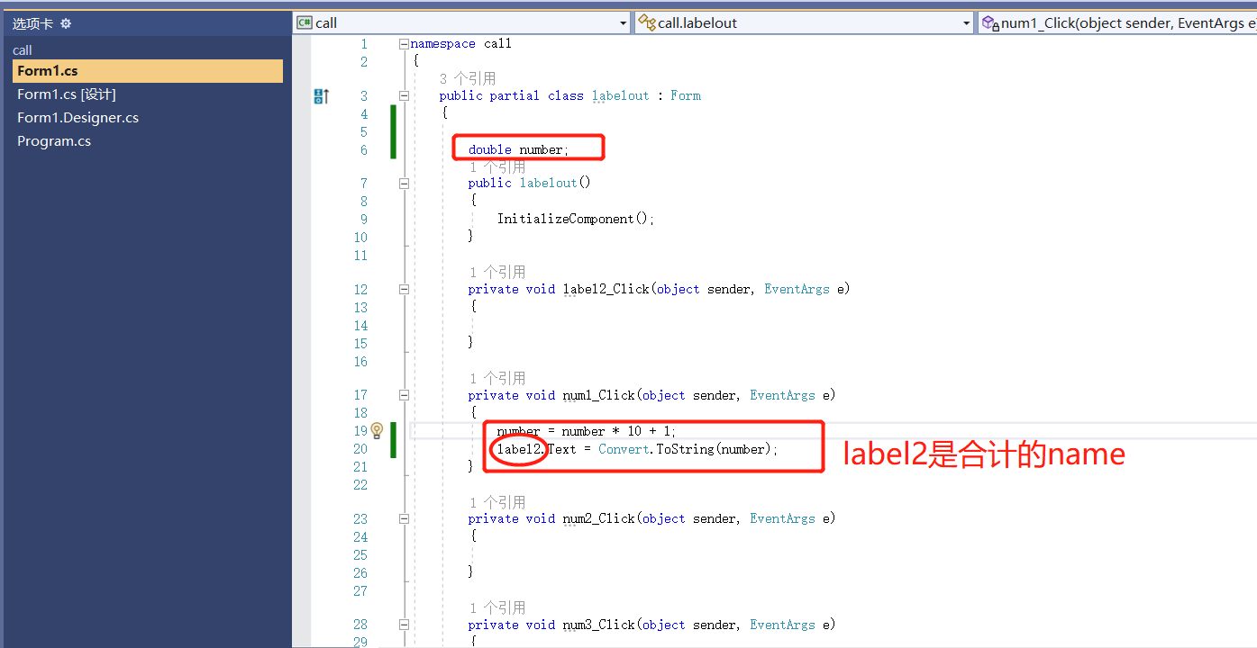
Task: Select the Form1.cs tab
Action: tap(148, 70)
